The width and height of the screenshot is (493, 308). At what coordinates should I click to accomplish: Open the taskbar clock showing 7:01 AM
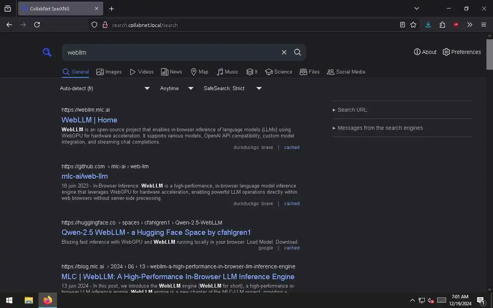(x=460, y=300)
